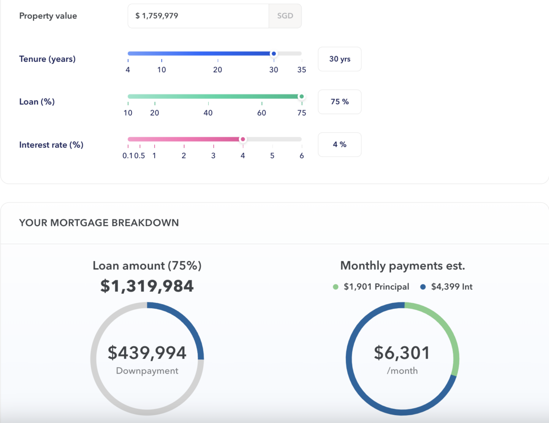Click the $1,319,984 loan amount figure
The height and width of the screenshot is (423, 549).
tap(147, 286)
